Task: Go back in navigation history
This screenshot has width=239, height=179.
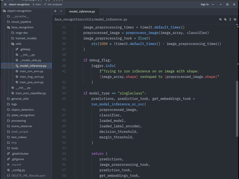Action: pos(55,11)
